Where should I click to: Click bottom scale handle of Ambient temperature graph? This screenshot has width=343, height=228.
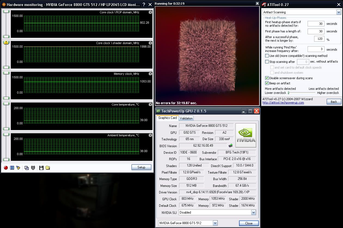click(x=6, y=159)
